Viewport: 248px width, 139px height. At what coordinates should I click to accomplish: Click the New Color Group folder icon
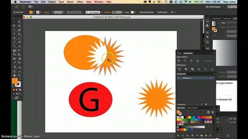[x=201, y=136]
